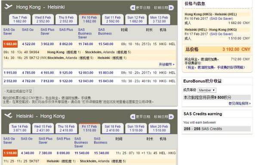Choose the 4 782.00 SAS Go fare
The image size is (258, 165).
(x=29, y=81)
